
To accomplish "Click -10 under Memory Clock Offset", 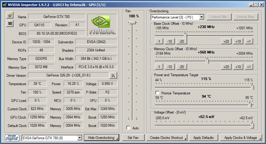I will coord(170,67).
